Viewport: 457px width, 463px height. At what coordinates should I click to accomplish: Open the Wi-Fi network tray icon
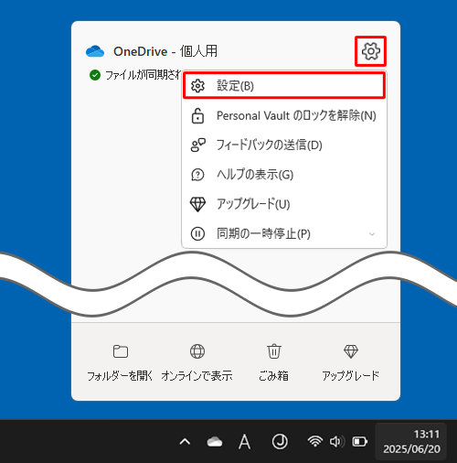[x=315, y=441]
